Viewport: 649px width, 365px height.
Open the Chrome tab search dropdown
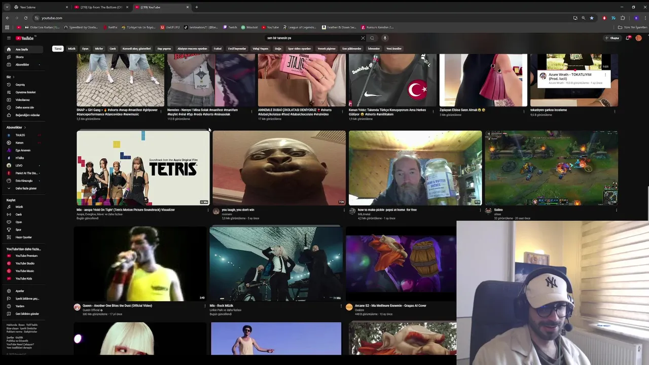7,7
